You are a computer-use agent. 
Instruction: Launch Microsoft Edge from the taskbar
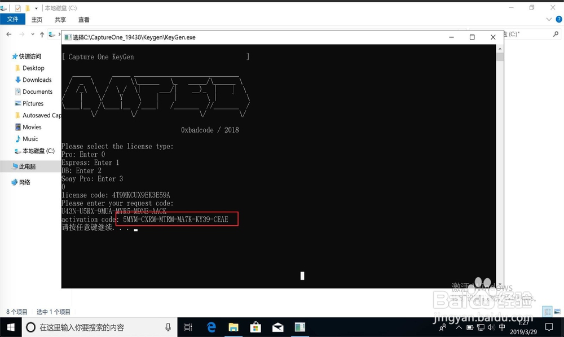(x=211, y=327)
